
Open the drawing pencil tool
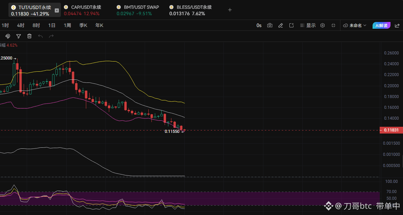point(281,25)
